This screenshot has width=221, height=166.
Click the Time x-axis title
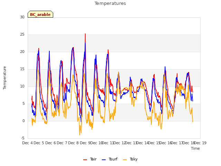click(x=195, y=148)
